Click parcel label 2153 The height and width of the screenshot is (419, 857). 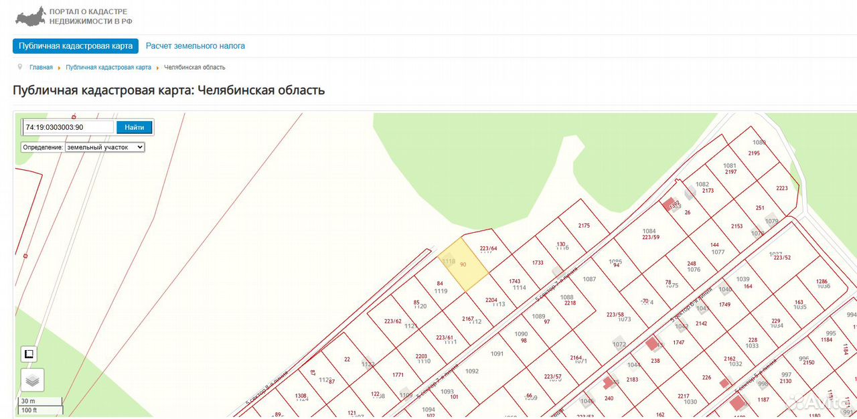(736, 226)
